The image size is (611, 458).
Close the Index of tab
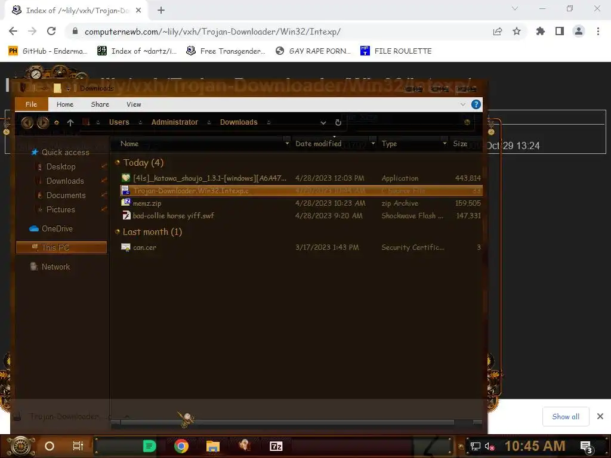coord(138,11)
